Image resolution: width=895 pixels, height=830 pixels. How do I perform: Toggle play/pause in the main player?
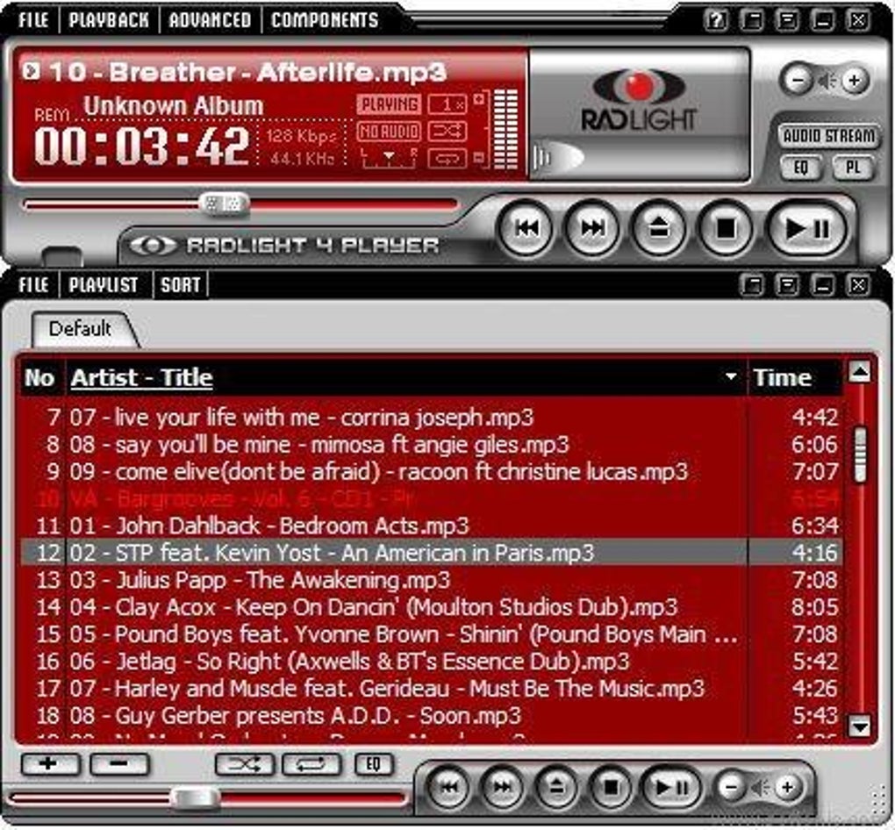806,228
